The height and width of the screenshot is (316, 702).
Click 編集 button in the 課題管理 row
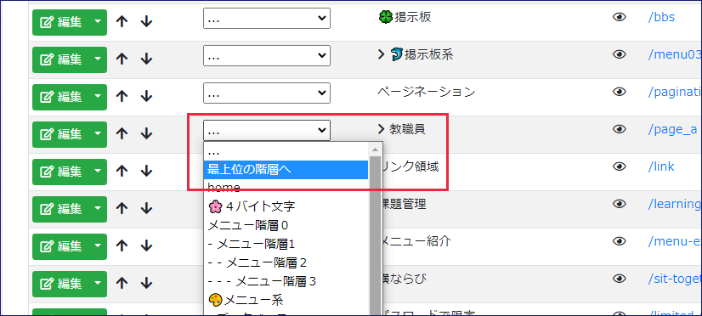[x=60, y=209]
